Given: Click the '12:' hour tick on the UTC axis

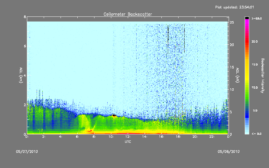Looking at the screenshot, I should (x=128, y=137).
